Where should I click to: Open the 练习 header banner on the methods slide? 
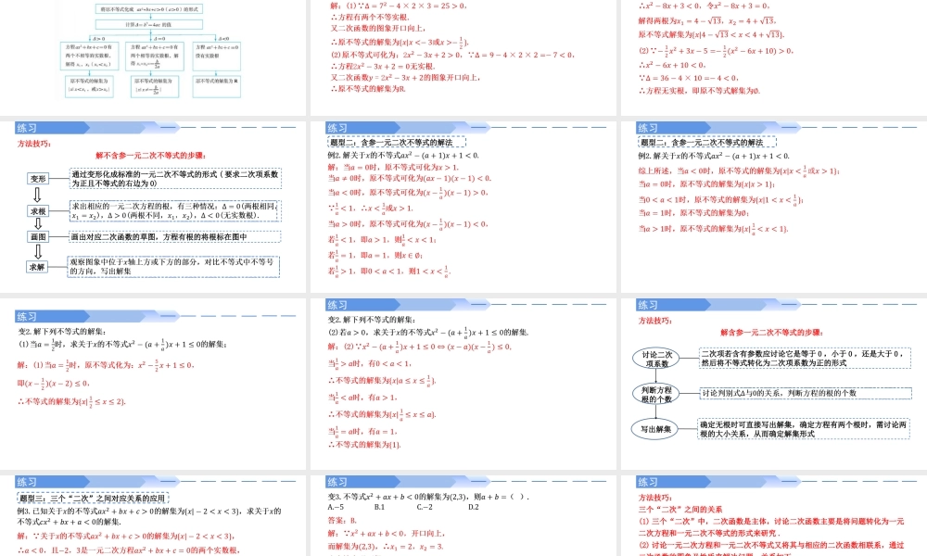tap(28, 127)
